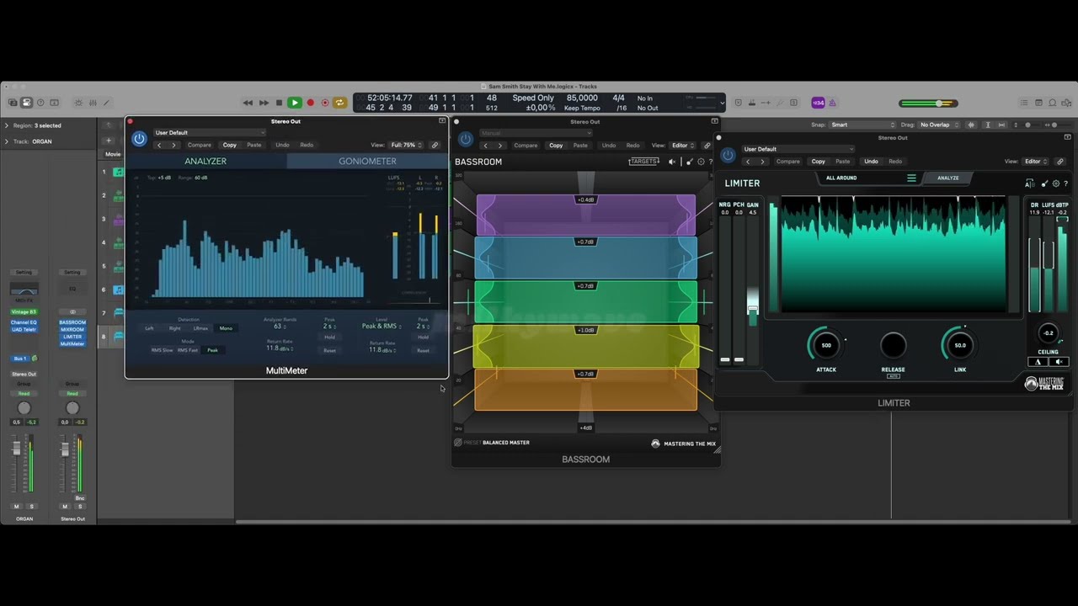The image size is (1078, 606).
Task: Open Limiter preset list hamburger icon
Action: coord(911,178)
